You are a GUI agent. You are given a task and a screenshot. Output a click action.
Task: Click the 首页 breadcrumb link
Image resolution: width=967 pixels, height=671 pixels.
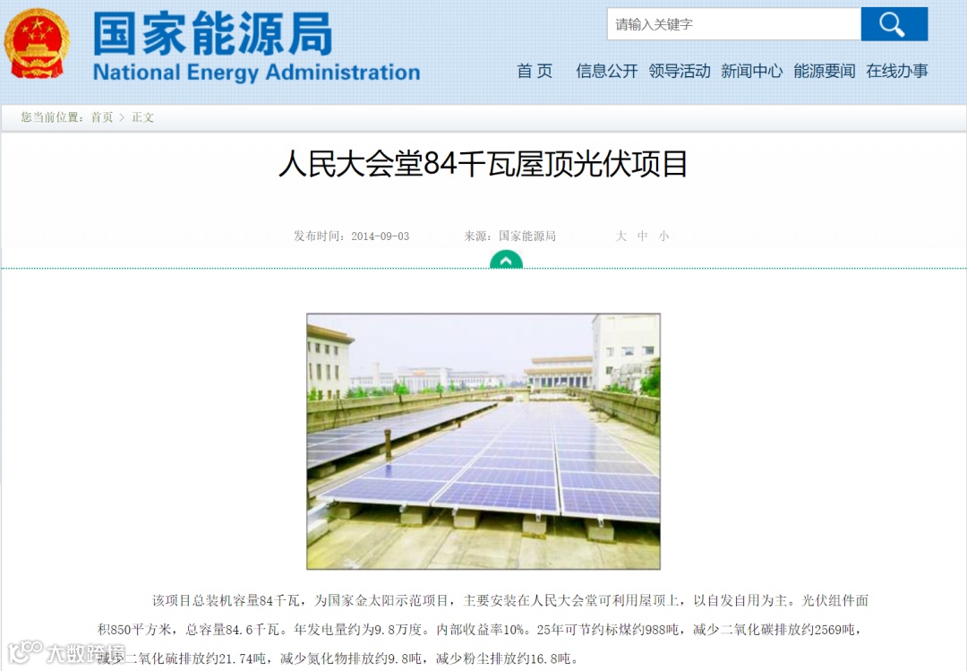(x=102, y=117)
